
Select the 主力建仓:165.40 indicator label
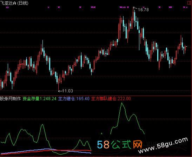coord(74,99)
